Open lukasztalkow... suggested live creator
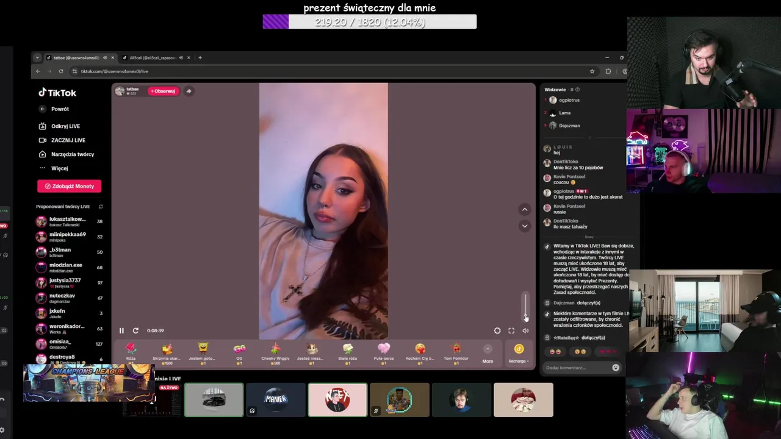Screen dimensions: 781x439 point(69,221)
